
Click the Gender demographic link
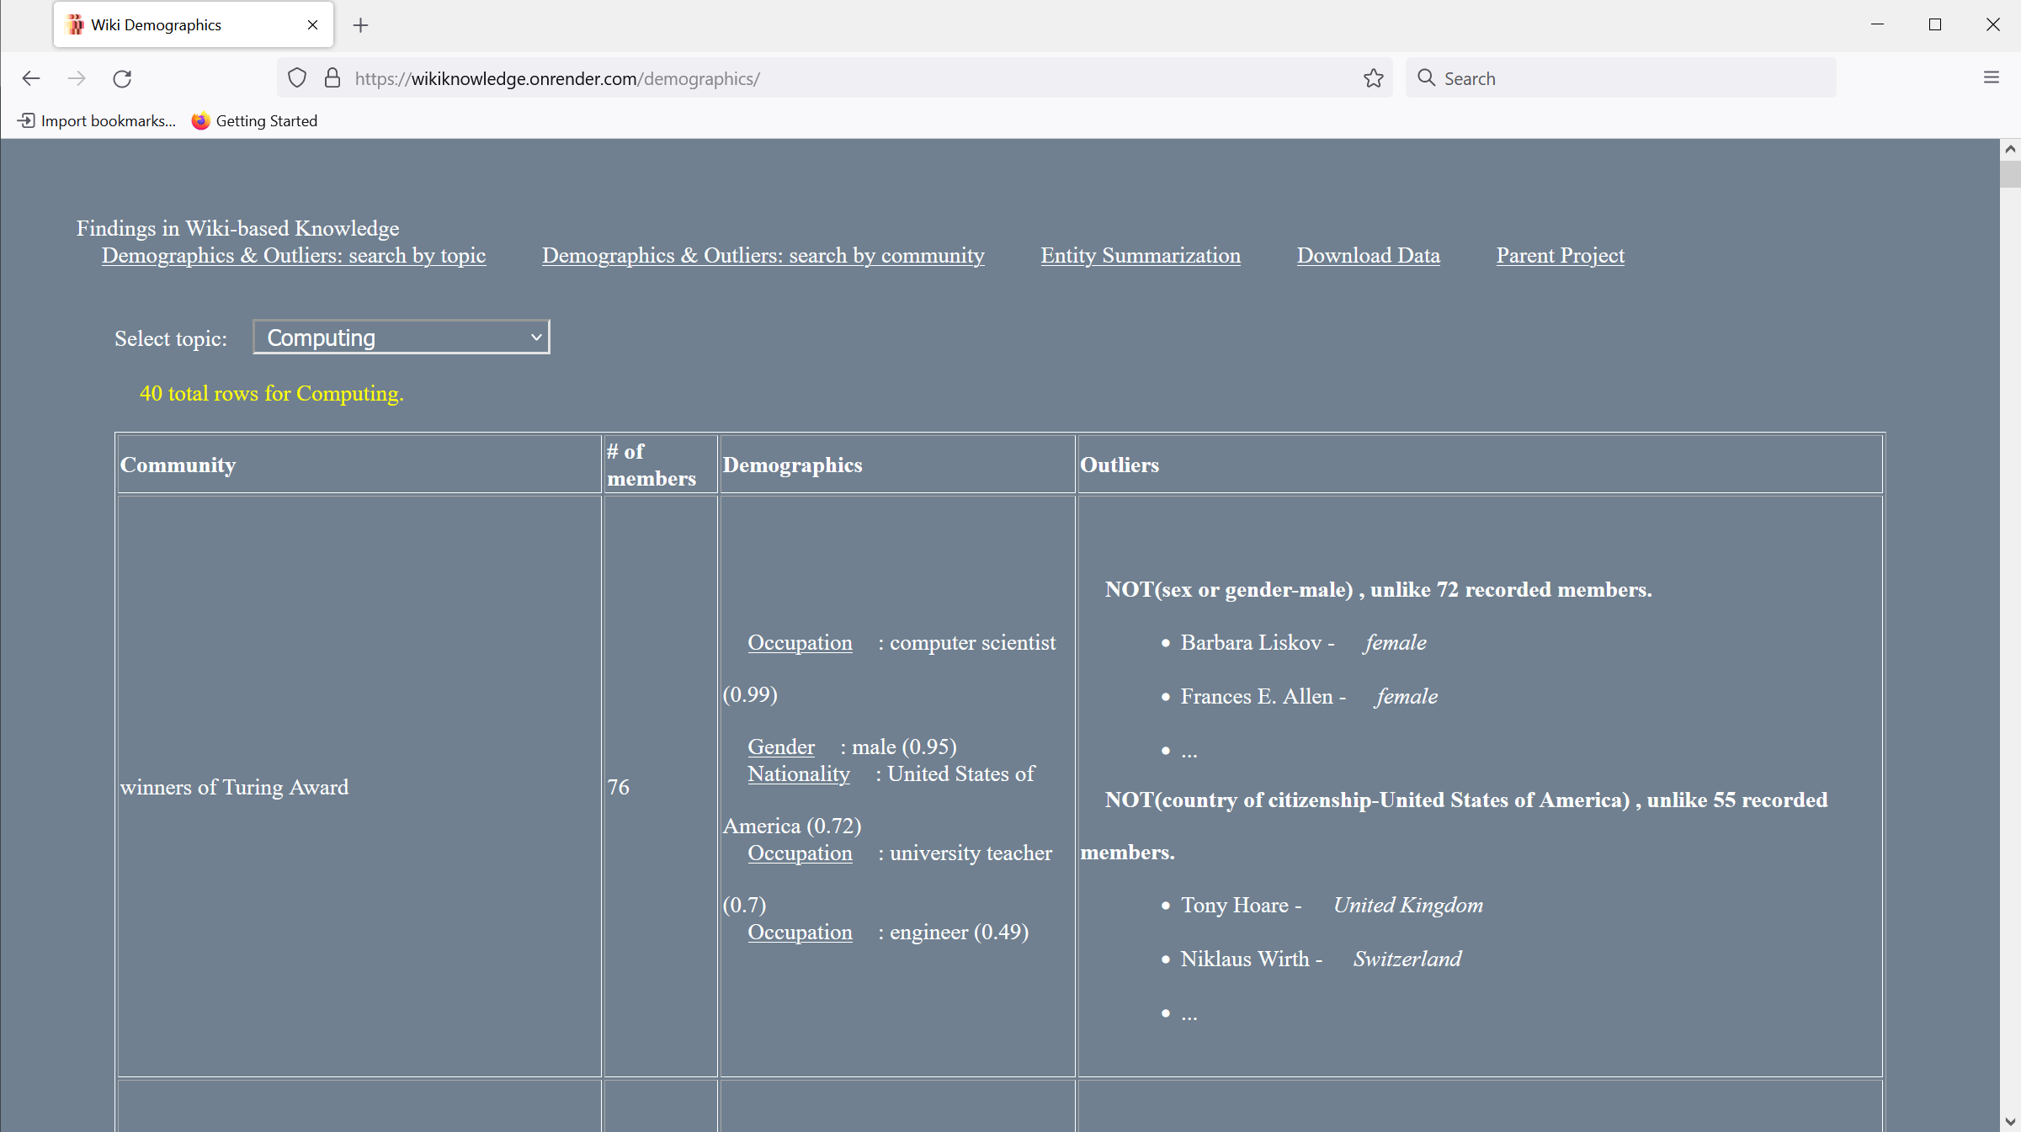tap(780, 747)
